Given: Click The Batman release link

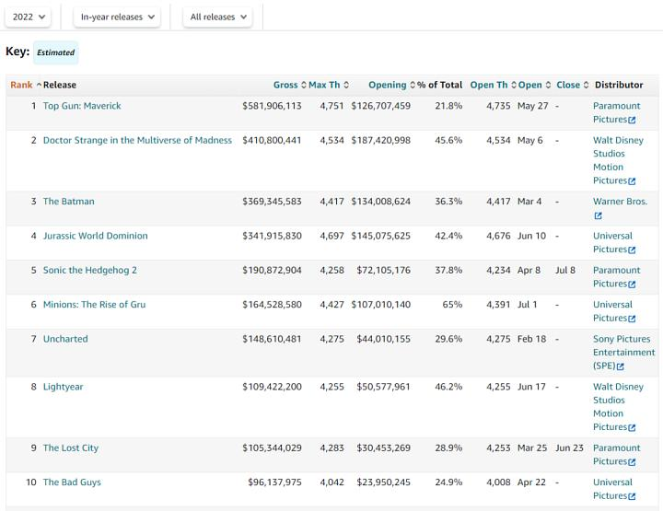Looking at the screenshot, I should tap(68, 202).
